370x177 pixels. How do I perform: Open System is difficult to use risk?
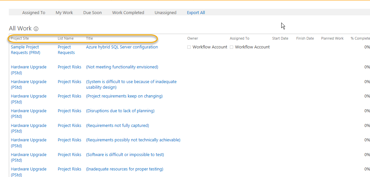(131, 84)
